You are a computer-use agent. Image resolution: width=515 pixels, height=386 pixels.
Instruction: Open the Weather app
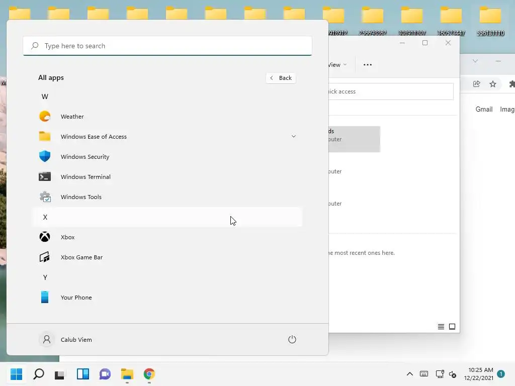(167, 117)
